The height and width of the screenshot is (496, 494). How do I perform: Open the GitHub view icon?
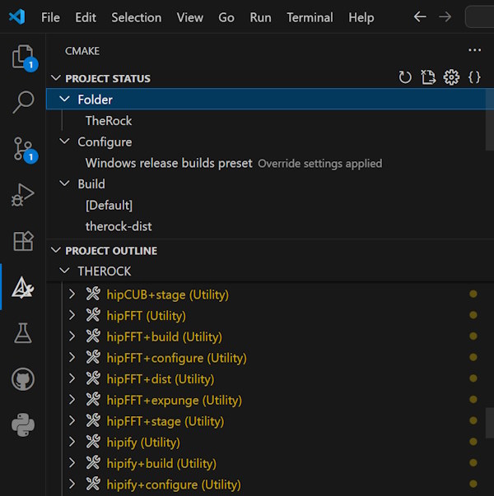click(x=23, y=379)
